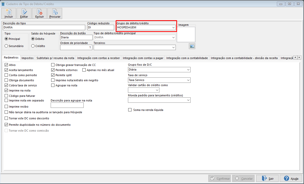Enable Obriga documento checkbox
This screenshot has width=304, height=184.
[6, 80]
